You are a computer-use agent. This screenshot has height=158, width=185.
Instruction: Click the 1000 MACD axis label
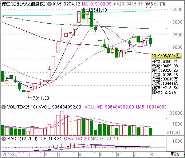coord(177,141)
